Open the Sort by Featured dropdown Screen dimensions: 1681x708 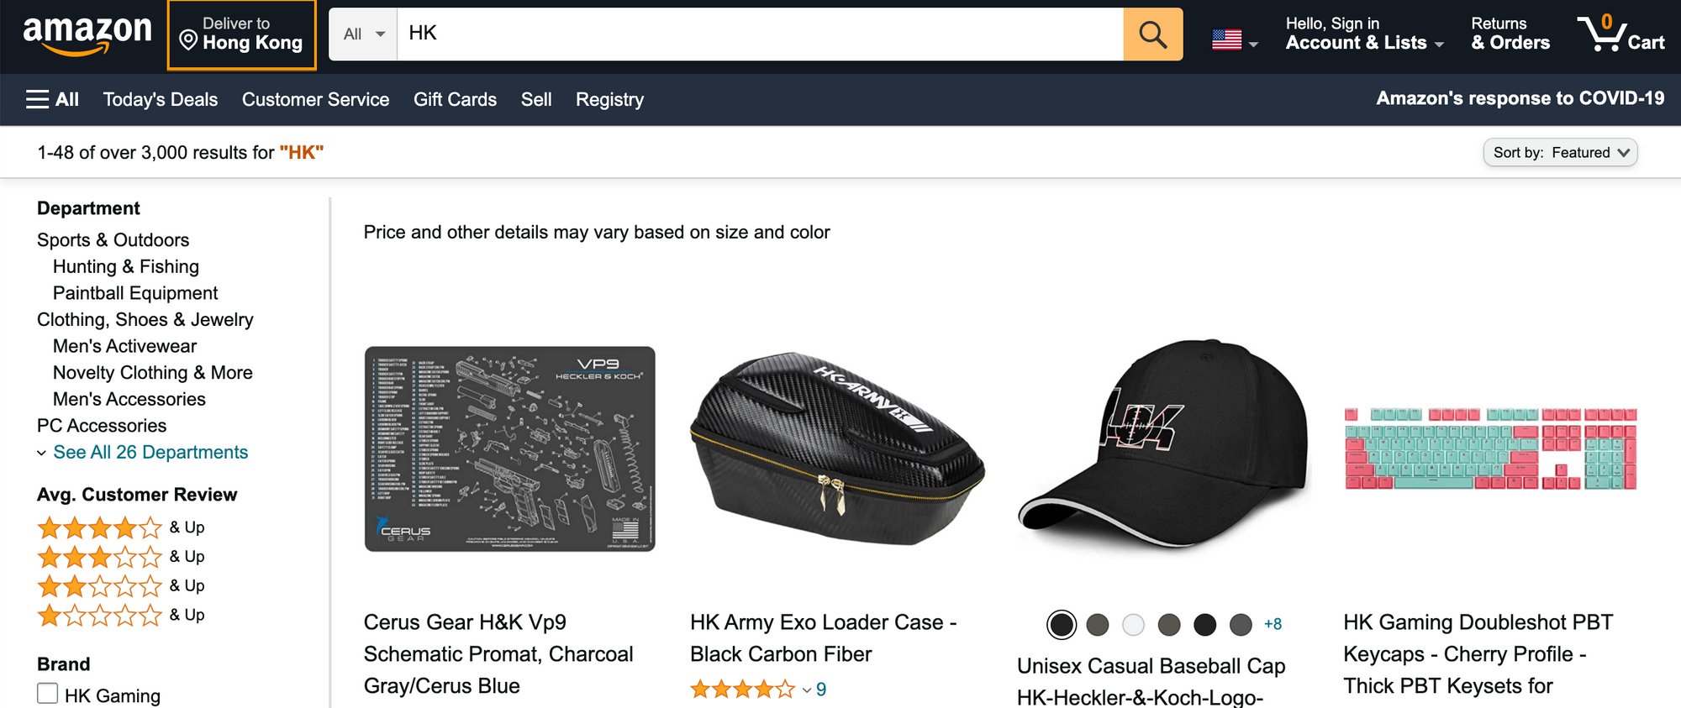point(1560,152)
